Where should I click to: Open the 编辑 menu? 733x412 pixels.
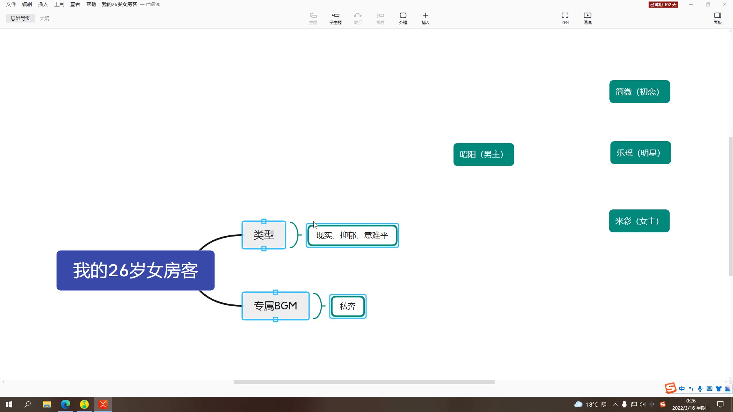27,4
